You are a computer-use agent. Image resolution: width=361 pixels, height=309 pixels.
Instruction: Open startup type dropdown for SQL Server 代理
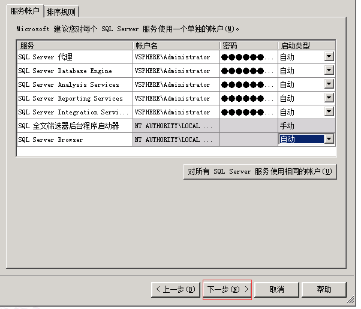pyautogui.click(x=329, y=56)
